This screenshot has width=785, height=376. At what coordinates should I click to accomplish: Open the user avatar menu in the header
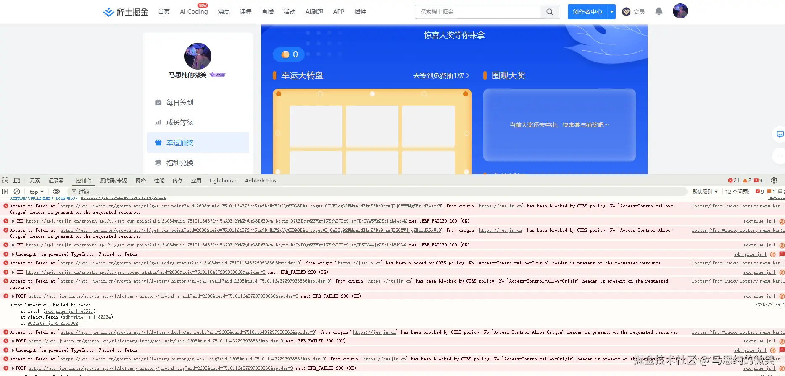[680, 11]
